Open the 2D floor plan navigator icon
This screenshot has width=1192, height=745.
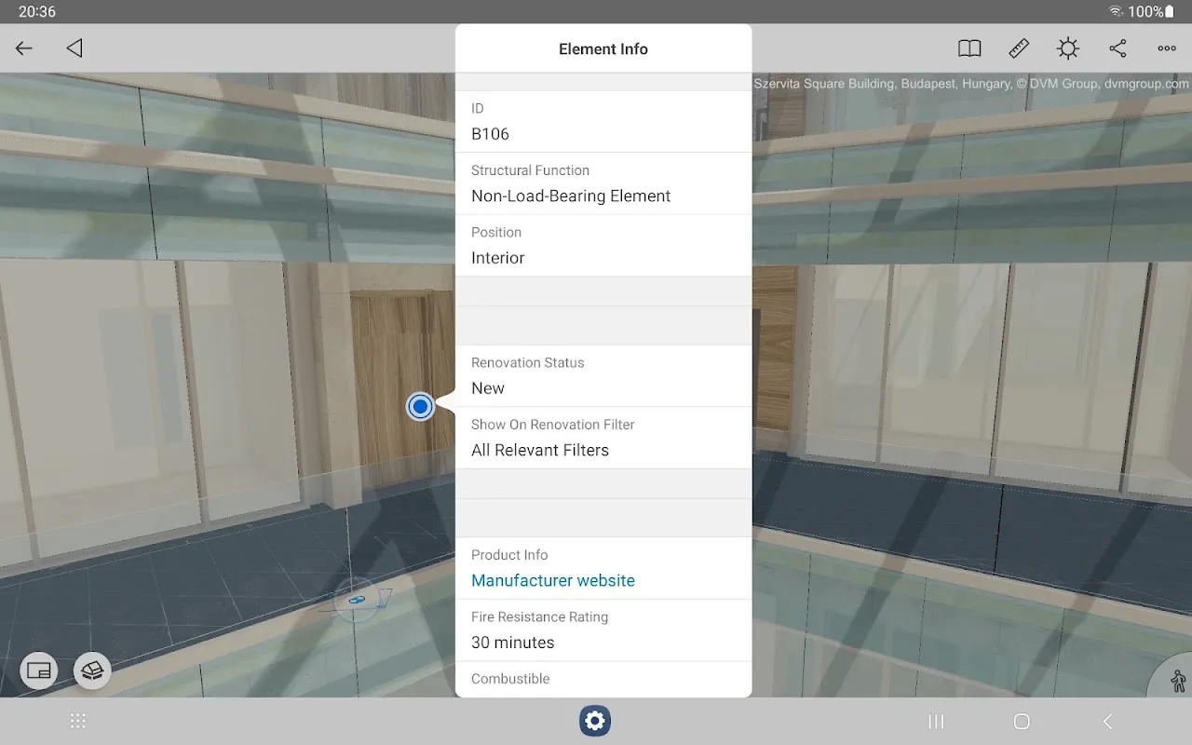(39, 670)
